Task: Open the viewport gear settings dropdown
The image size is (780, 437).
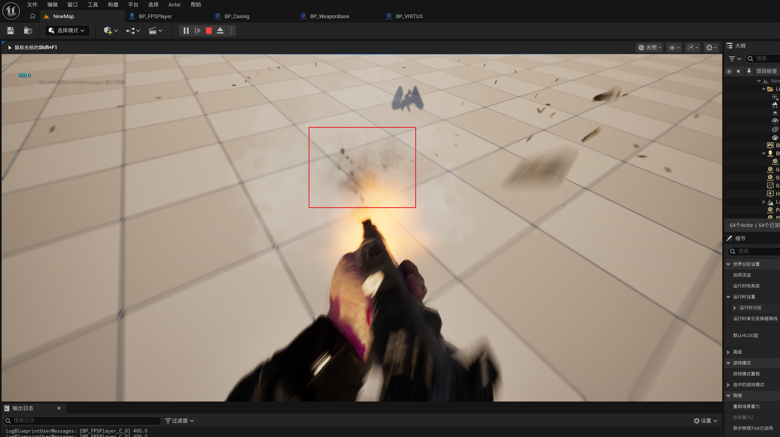Action: click(x=711, y=48)
